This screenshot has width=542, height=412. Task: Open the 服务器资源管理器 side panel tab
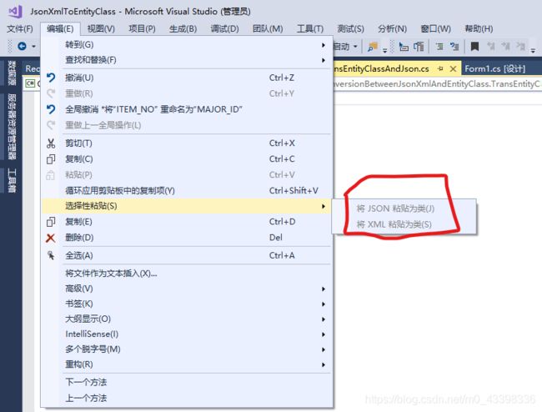[12, 126]
